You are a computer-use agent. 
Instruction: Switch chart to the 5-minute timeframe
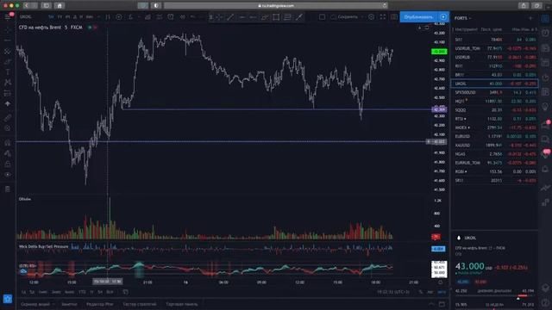pyautogui.click(x=51, y=17)
